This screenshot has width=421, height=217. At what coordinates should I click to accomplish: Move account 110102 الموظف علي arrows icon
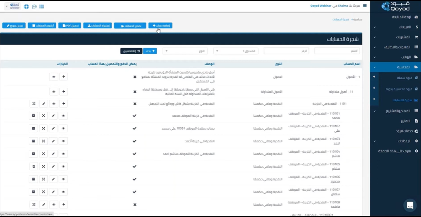click(x=43, y=128)
